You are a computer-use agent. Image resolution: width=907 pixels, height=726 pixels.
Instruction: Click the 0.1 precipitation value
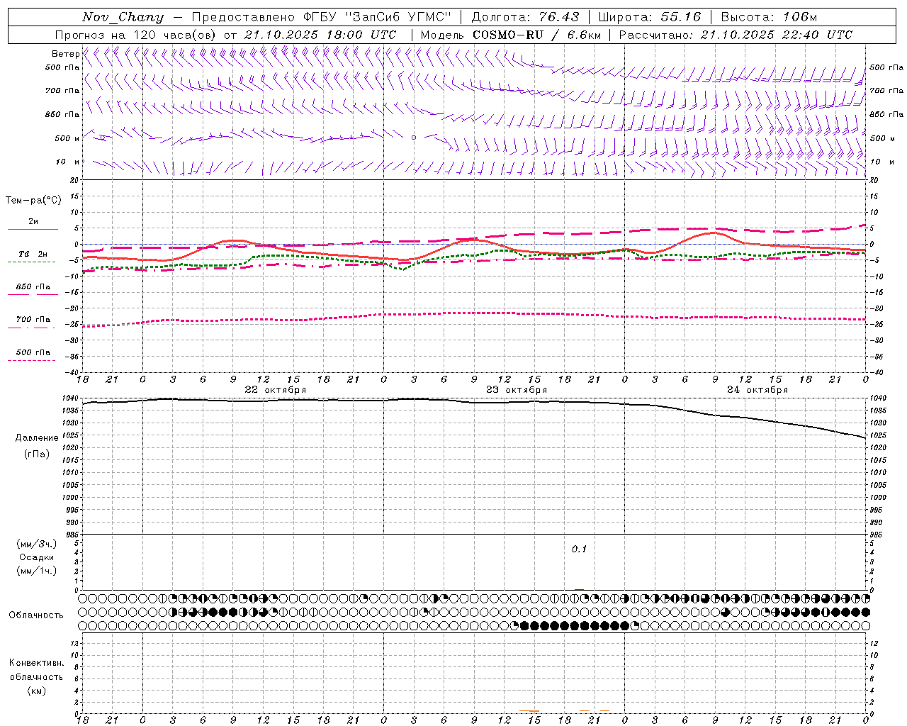coord(580,549)
